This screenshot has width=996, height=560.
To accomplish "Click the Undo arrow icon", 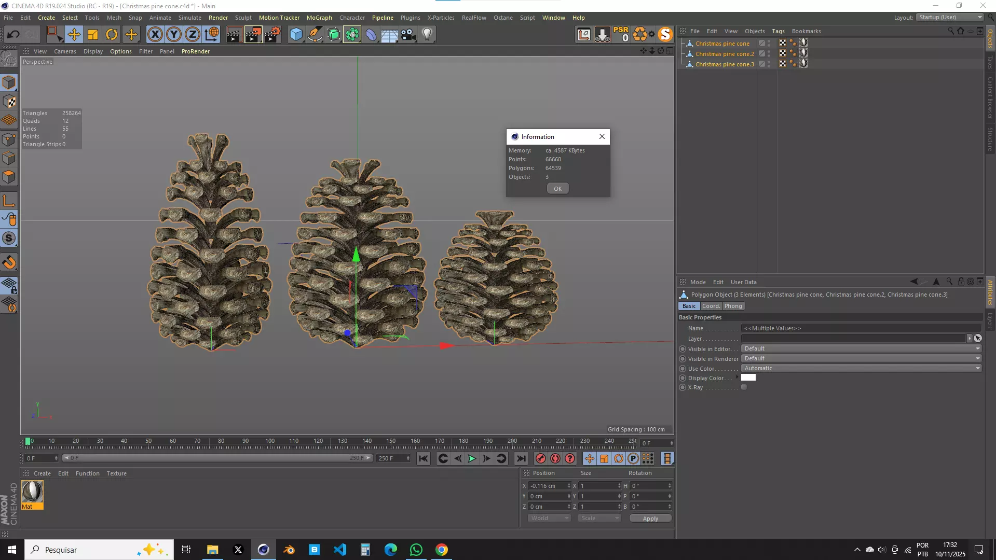I will [x=13, y=34].
